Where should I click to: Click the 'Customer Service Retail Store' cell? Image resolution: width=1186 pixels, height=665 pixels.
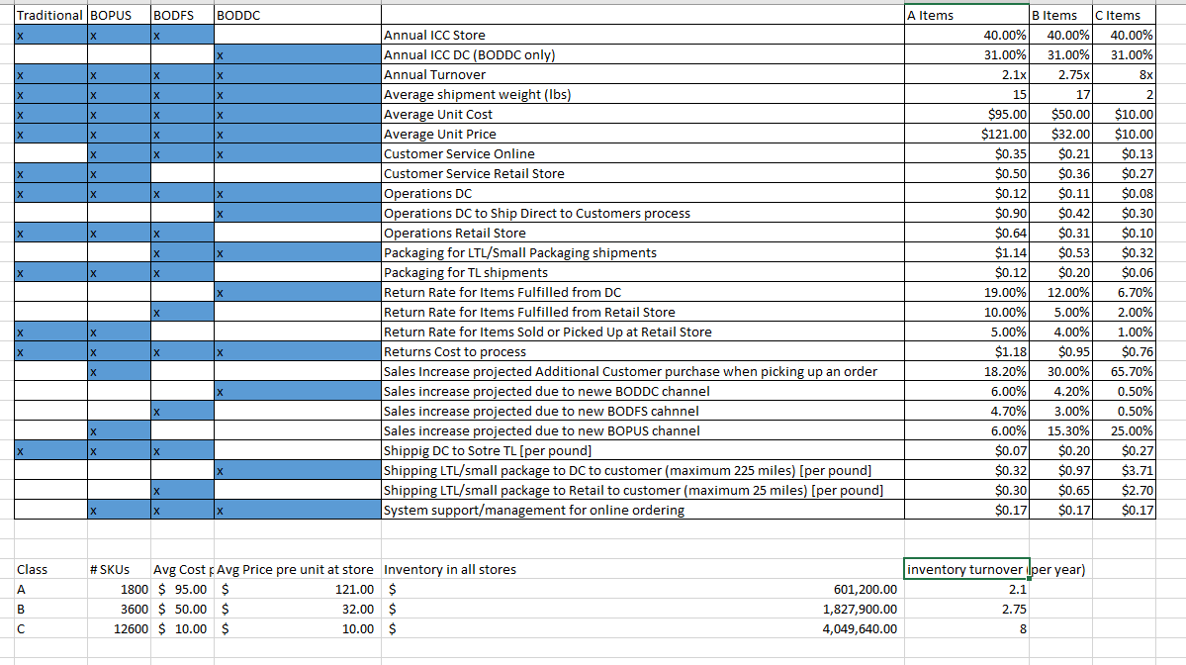coord(643,173)
